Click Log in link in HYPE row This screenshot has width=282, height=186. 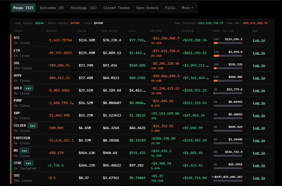click(259, 78)
